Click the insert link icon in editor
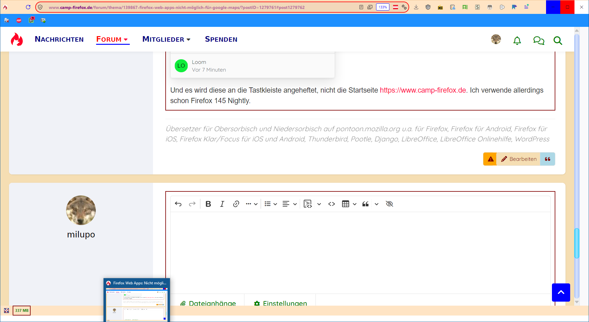Viewport: 589px width, 322px height. 236,204
